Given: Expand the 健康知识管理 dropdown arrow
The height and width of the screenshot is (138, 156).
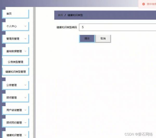Looking at the screenshot, I should [25, 135].
